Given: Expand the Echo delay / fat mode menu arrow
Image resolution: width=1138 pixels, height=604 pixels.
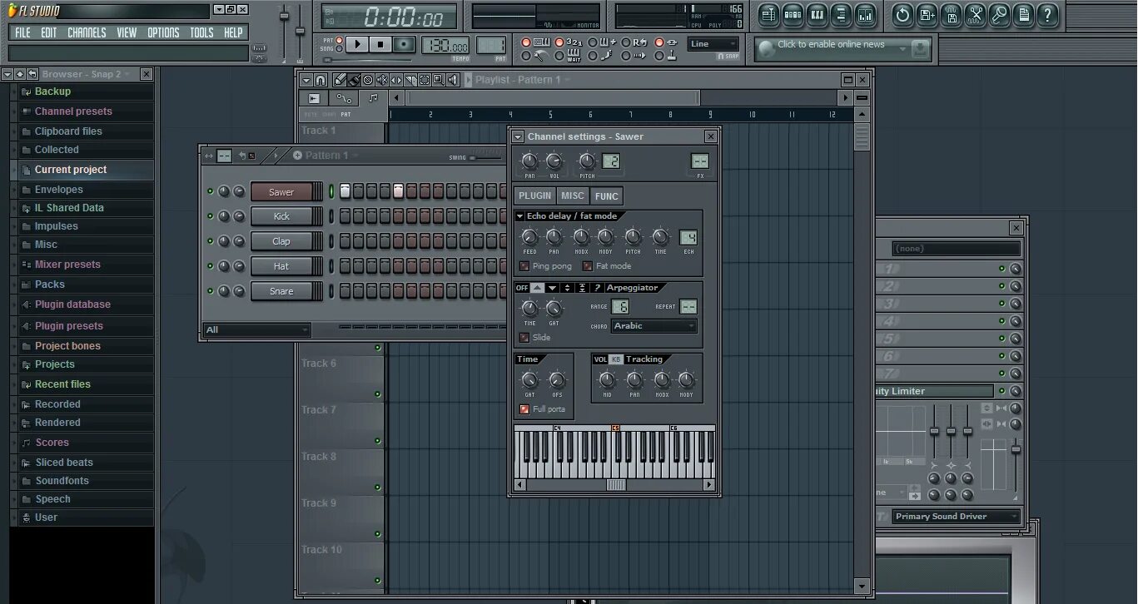Looking at the screenshot, I should point(520,216).
